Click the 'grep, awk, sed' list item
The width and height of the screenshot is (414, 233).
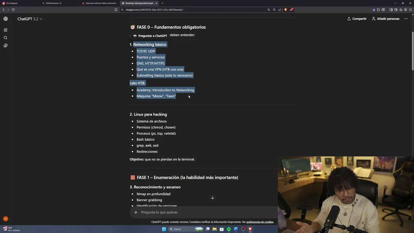tap(147, 145)
